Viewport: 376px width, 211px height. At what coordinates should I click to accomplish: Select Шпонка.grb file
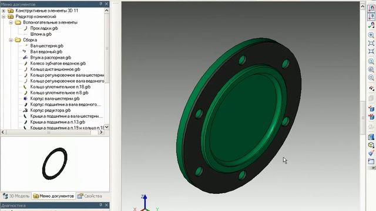click(x=41, y=34)
